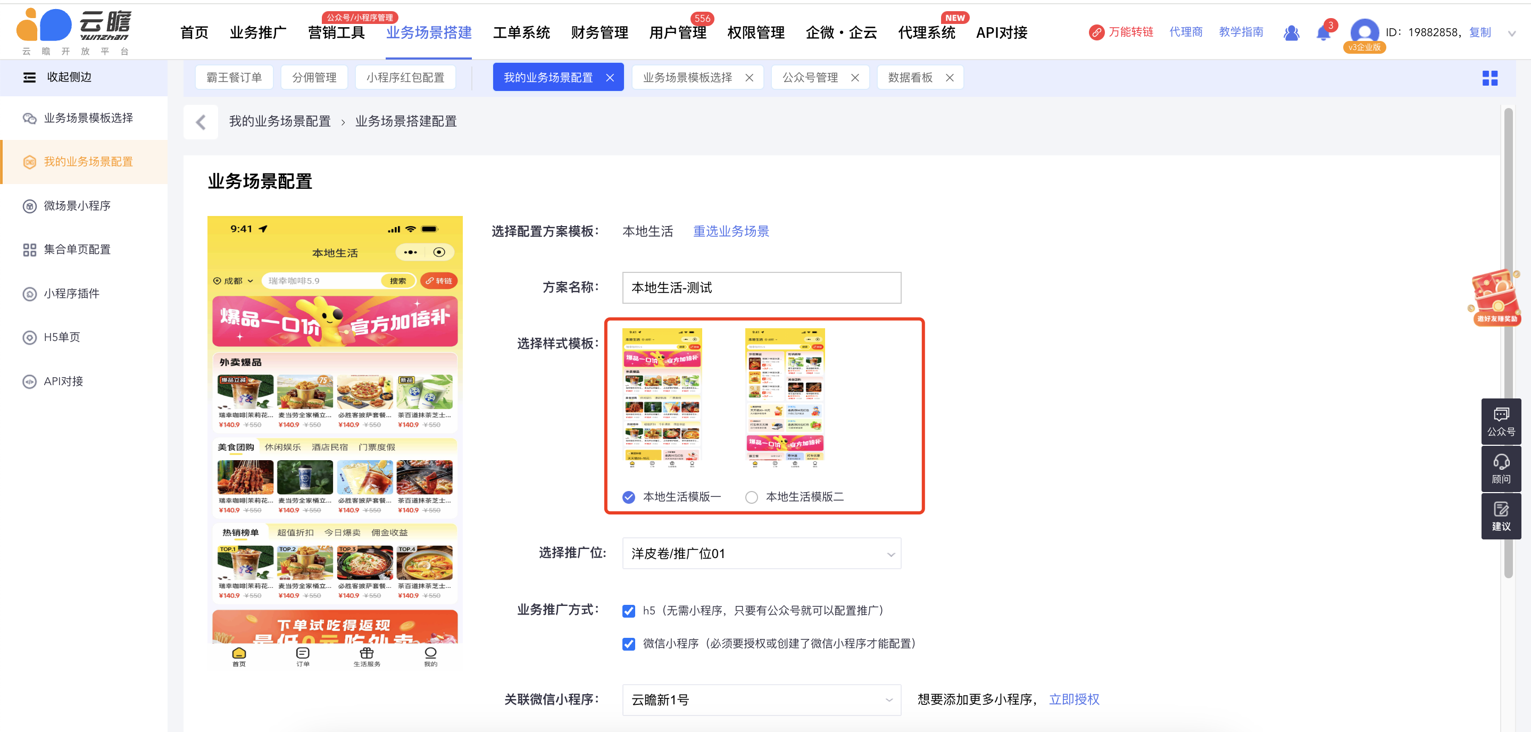Select 本地生活模版二 radio button
1531x732 pixels.
coord(751,497)
